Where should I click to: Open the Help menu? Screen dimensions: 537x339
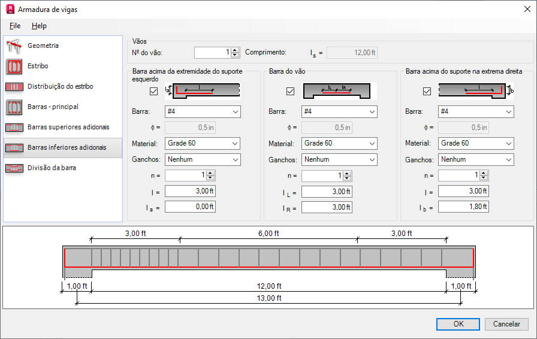pyautogui.click(x=39, y=26)
